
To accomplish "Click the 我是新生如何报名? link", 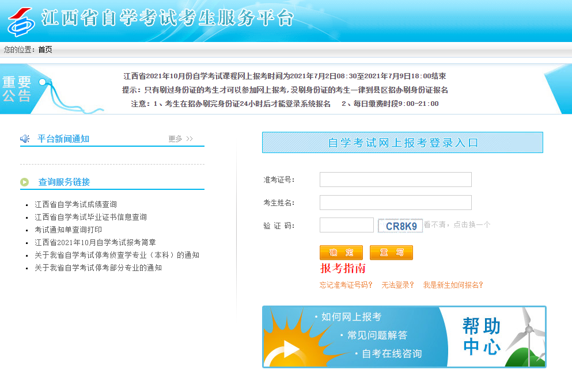I will pos(453,285).
